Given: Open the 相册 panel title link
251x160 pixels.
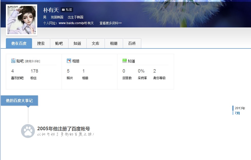Looking at the screenshot, I should coord(76,61).
